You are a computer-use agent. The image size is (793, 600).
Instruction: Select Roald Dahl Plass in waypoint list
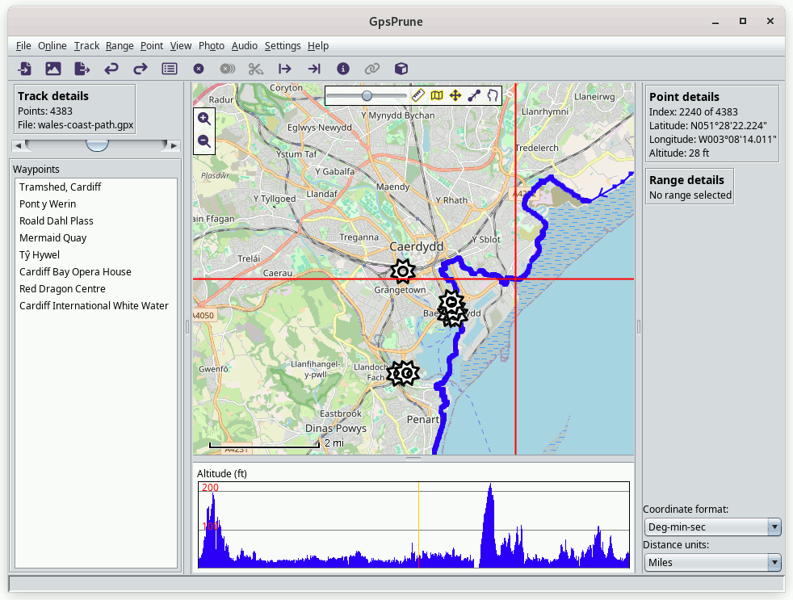(57, 220)
